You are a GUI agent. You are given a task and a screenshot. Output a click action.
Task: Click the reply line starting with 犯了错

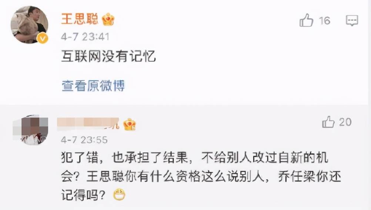(x=194, y=157)
